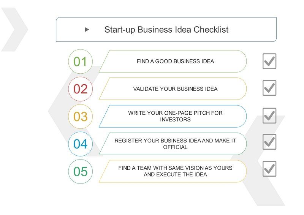Uncheck the Find a Team checkbox

tap(269, 169)
